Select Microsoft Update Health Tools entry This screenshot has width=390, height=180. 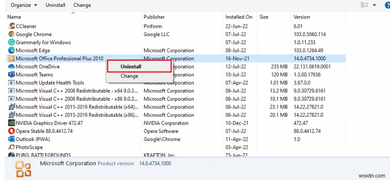(x=50, y=83)
